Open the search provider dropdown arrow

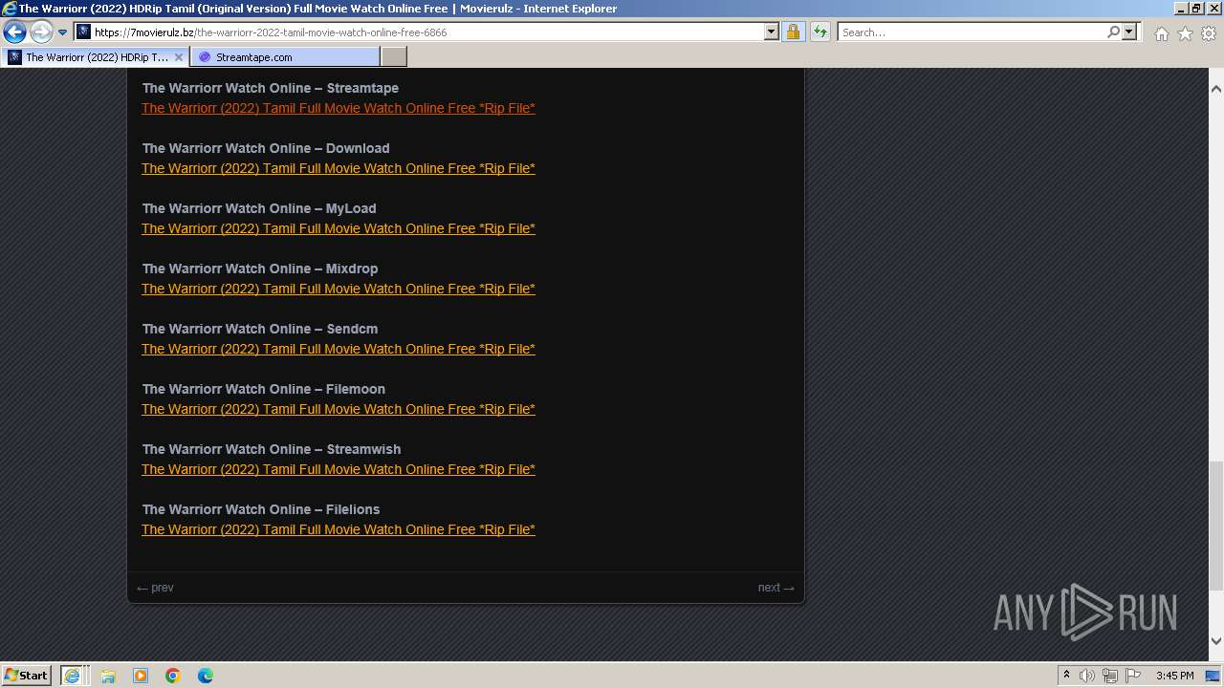[1129, 32]
